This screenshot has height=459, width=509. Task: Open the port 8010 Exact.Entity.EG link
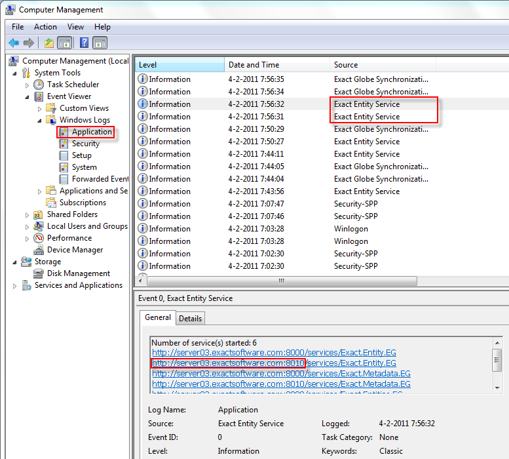click(x=274, y=363)
